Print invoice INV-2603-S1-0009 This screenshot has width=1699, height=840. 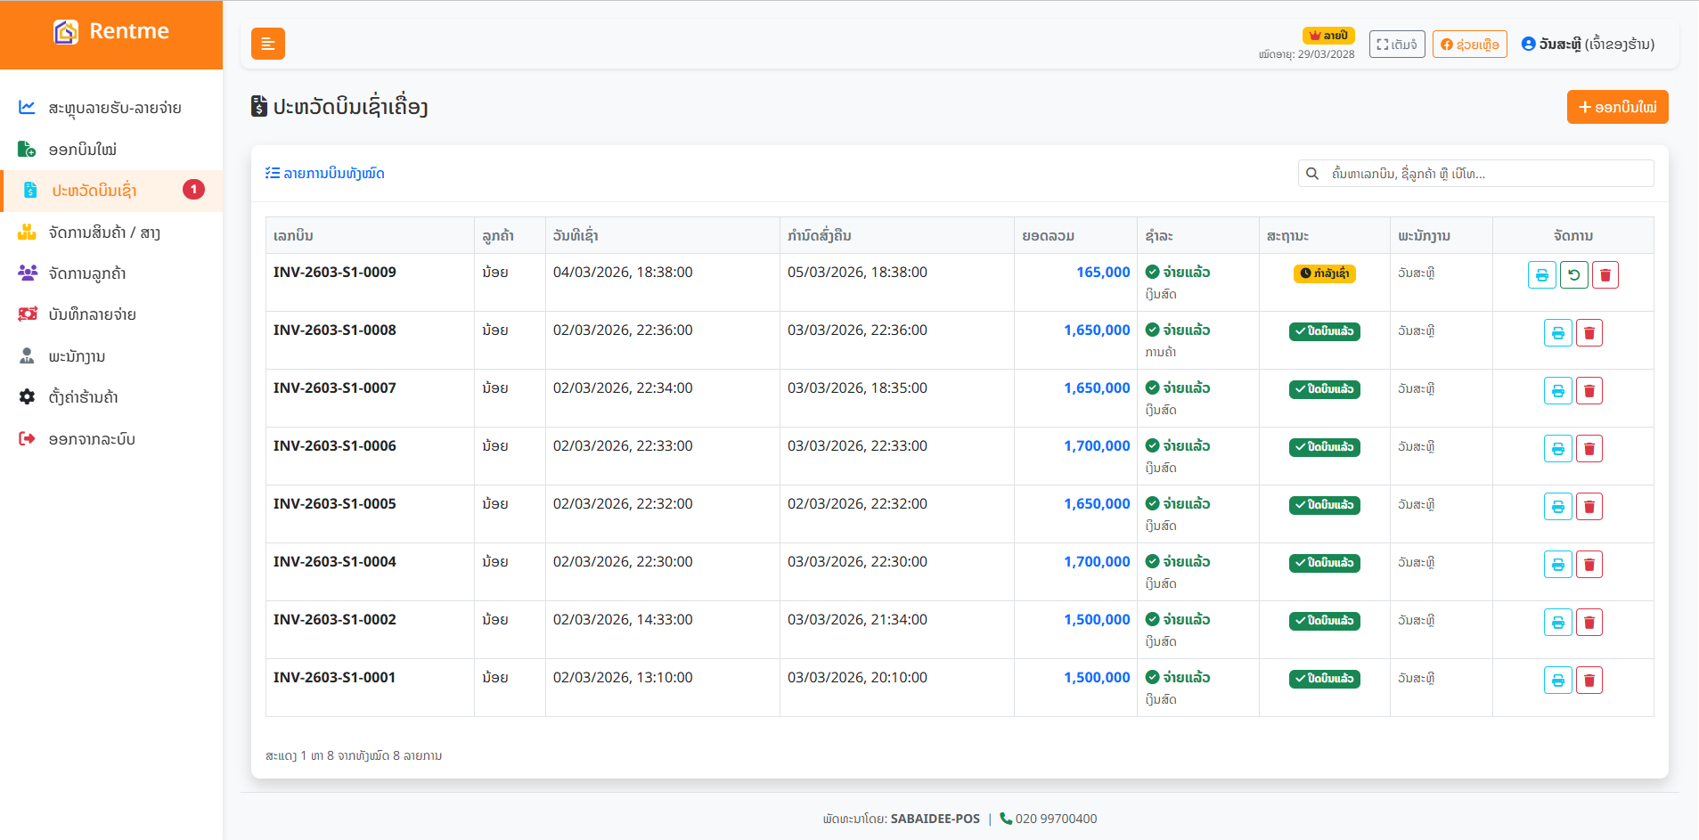(x=1541, y=275)
